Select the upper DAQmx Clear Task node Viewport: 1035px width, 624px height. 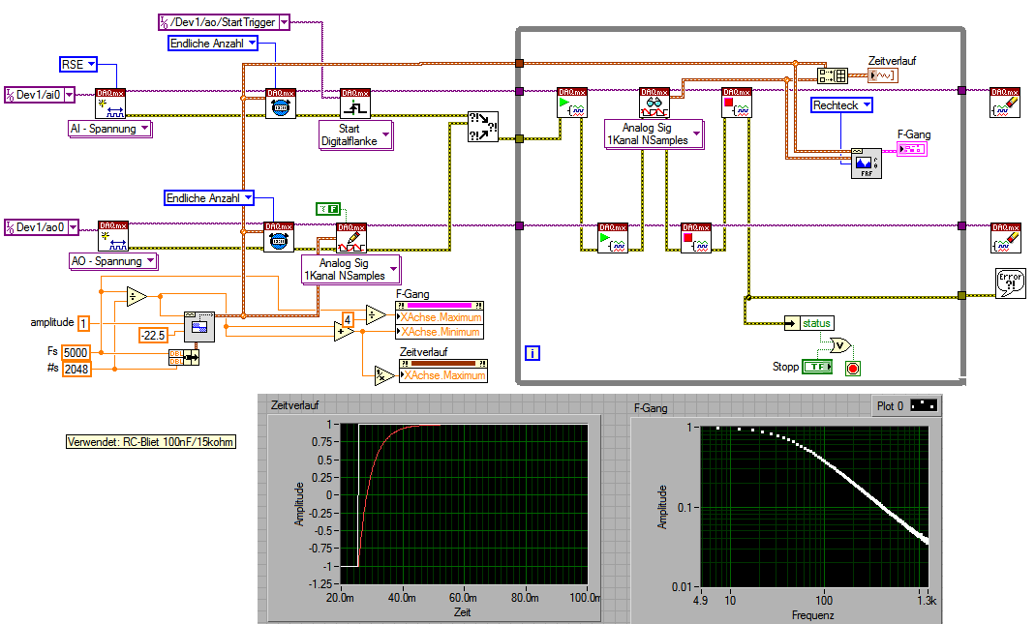point(1005,103)
